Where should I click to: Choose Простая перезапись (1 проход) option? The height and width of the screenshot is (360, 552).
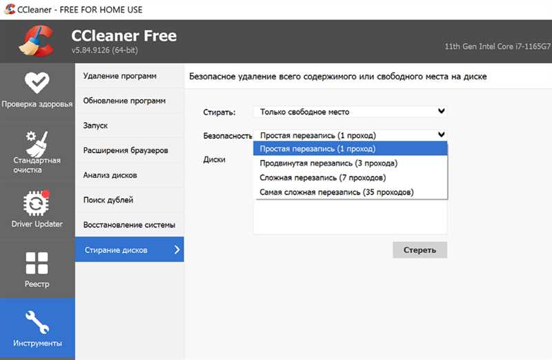click(x=351, y=148)
